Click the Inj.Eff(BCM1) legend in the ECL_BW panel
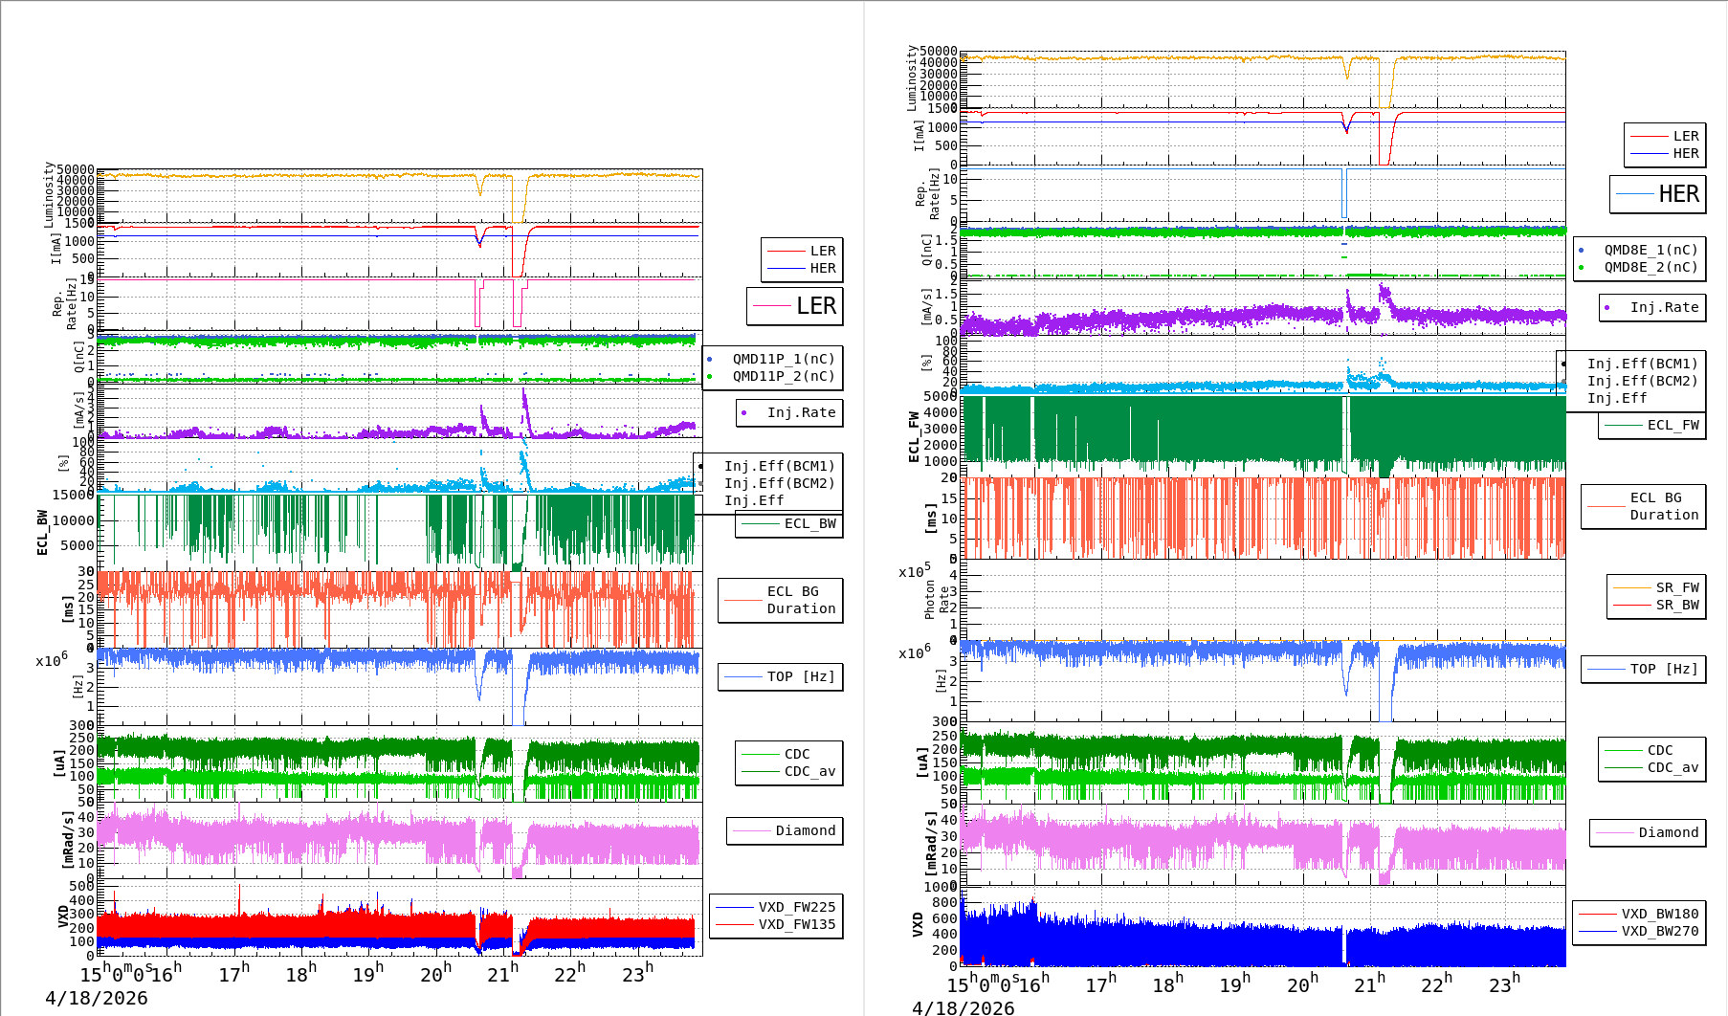1728x1016 pixels. 779,466
